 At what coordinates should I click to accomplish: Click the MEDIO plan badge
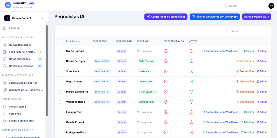pos(32,3)
